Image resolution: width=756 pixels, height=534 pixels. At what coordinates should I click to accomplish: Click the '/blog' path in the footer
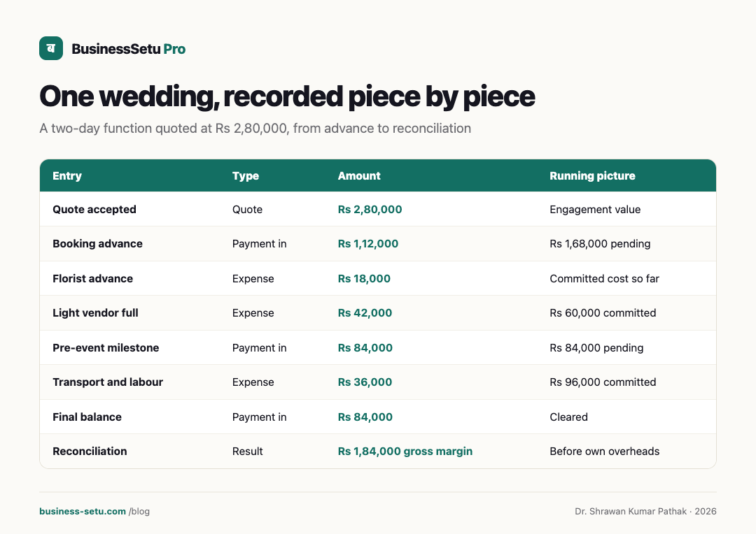(x=139, y=512)
